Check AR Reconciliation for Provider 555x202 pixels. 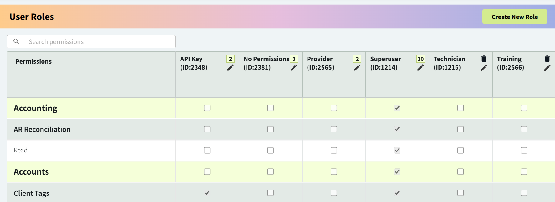point(334,129)
